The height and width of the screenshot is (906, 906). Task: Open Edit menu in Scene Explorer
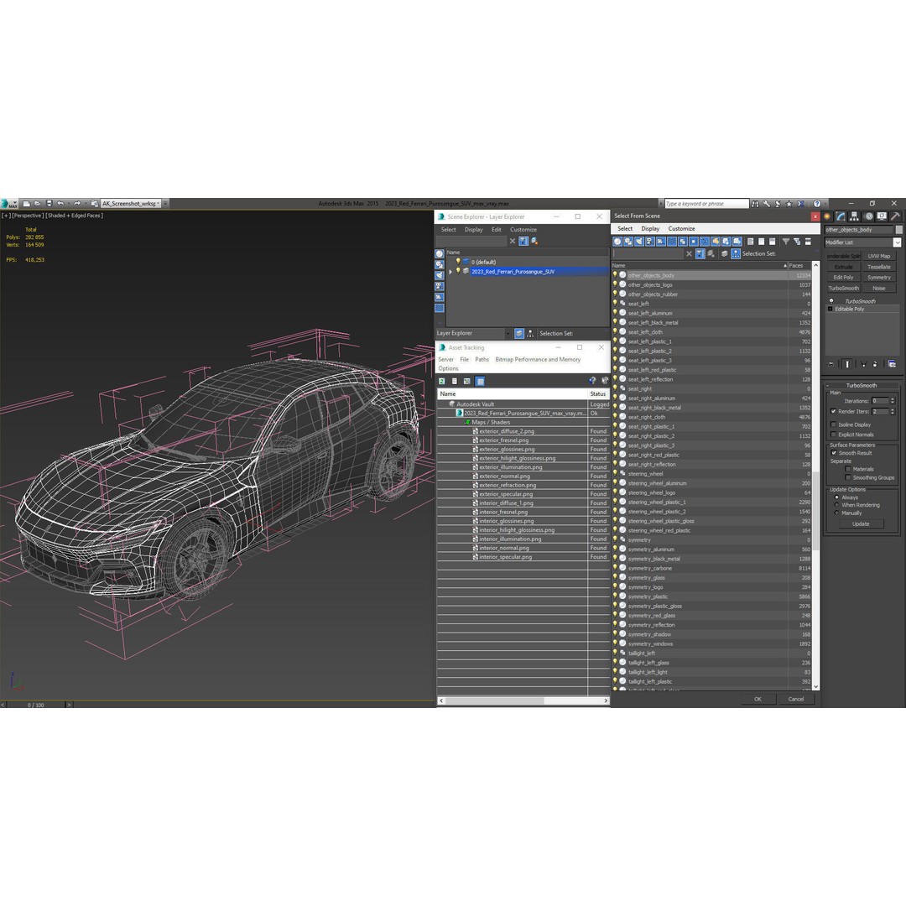point(497,229)
